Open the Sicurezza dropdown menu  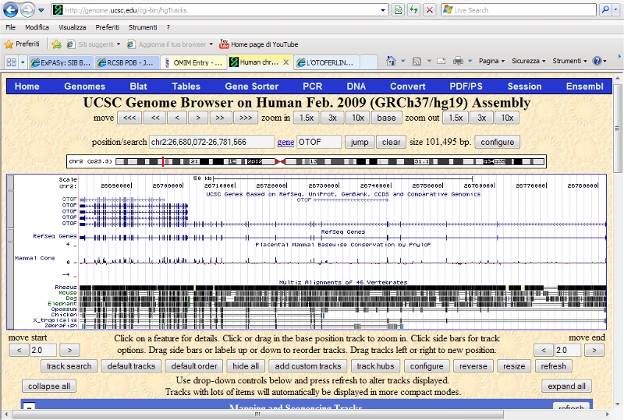pos(528,61)
